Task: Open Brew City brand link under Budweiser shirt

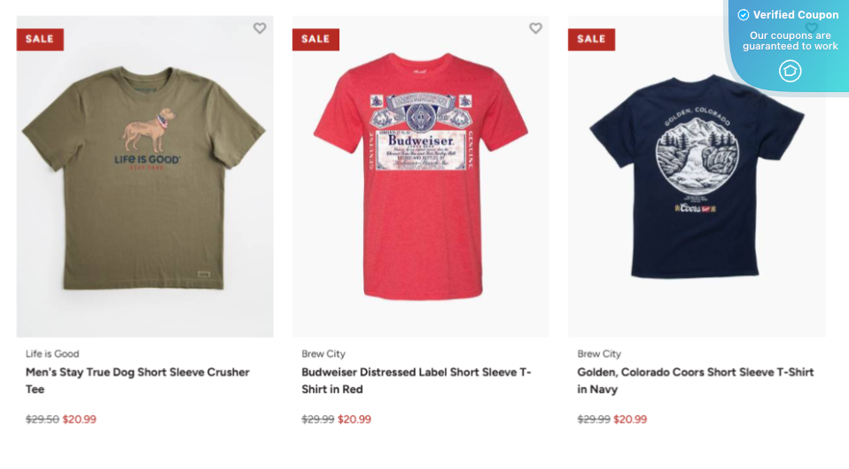Action: point(323,354)
